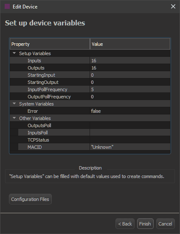The image size is (180, 234).
Task: Edit the StartingInput value
Action: pos(130,75)
